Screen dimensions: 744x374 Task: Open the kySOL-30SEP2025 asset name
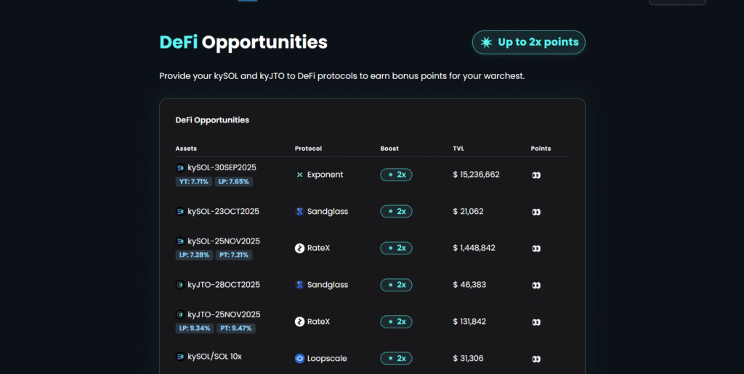tap(222, 167)
